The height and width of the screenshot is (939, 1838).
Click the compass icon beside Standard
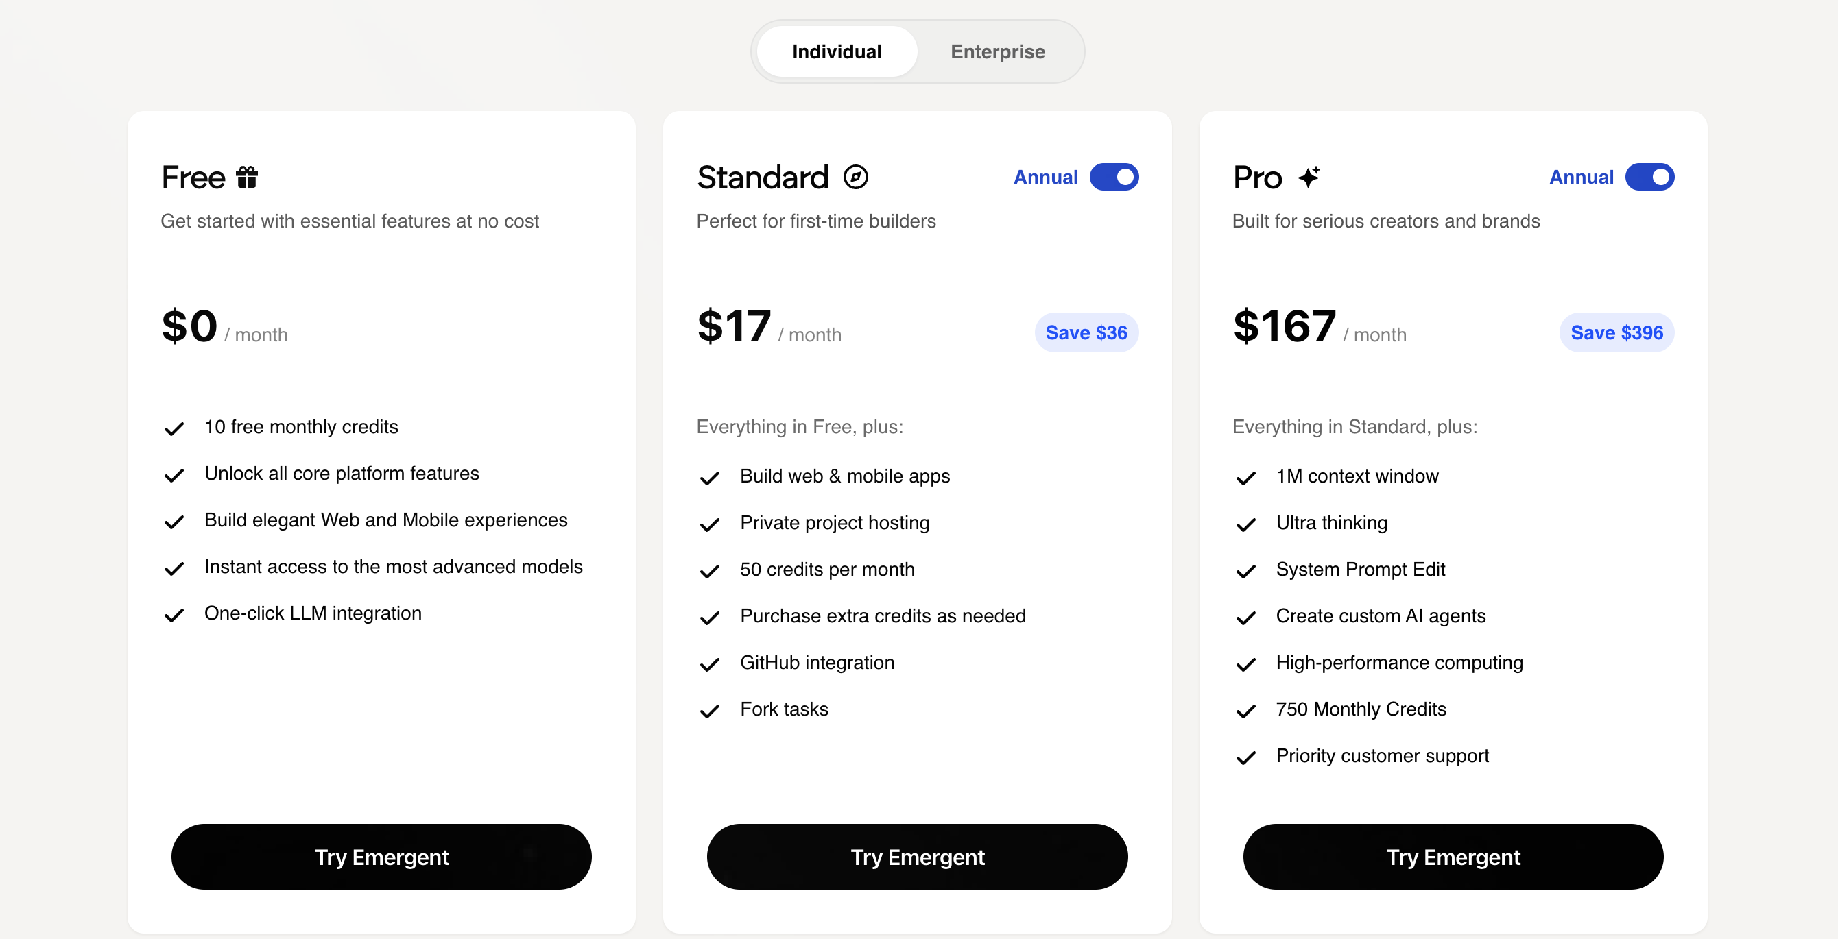coord(855,177)
